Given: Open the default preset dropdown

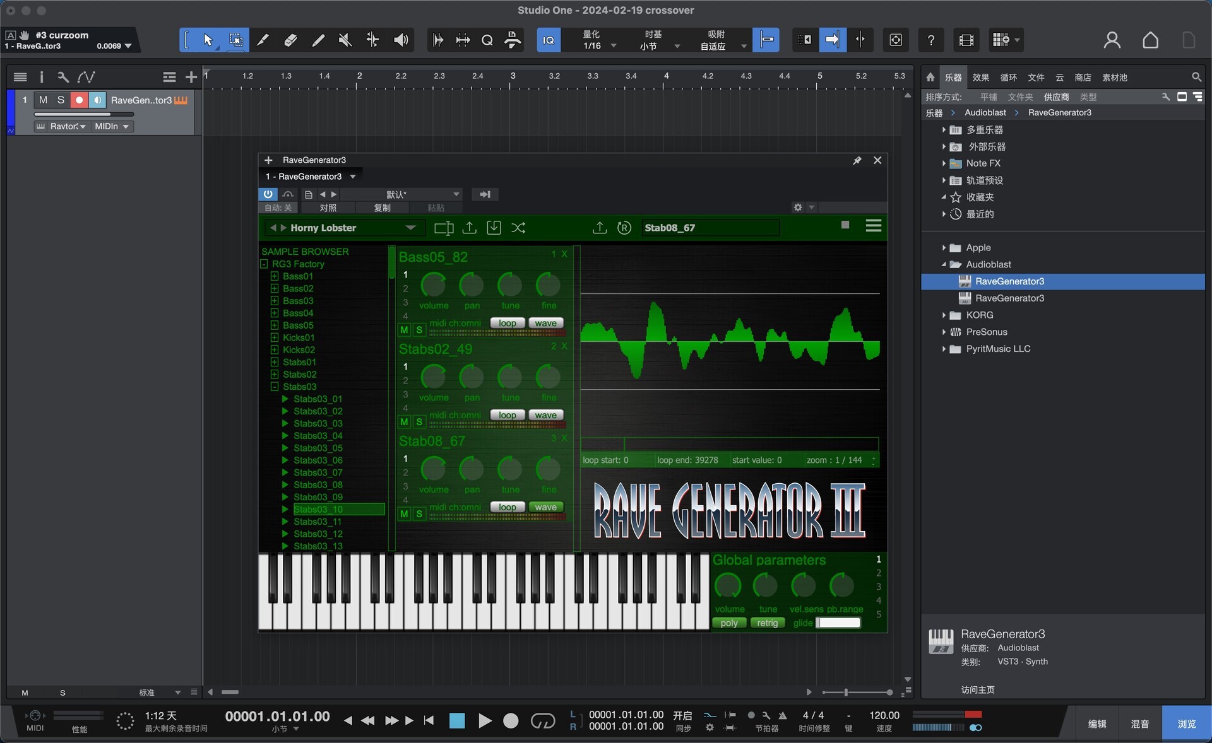Looking at the screenshot, I should pos(402,194).
